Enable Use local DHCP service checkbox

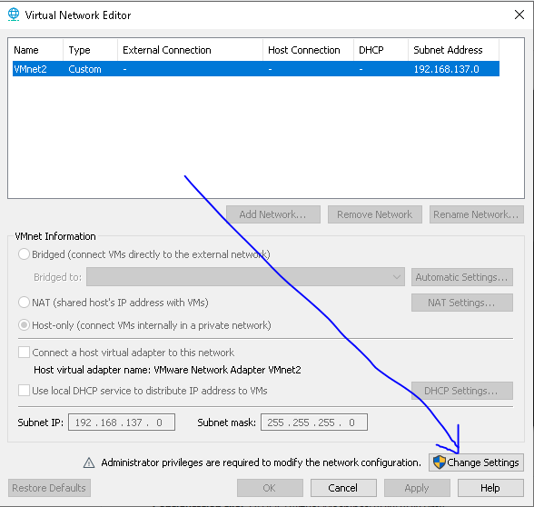tap(24, 390)
